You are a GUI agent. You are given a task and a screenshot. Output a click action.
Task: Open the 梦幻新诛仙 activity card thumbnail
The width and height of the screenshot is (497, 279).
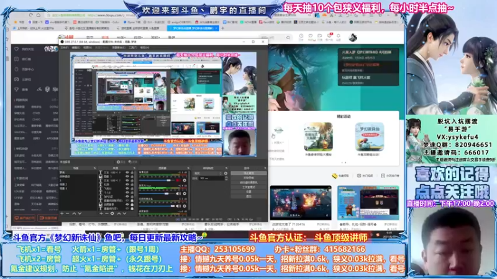(369, 137)
